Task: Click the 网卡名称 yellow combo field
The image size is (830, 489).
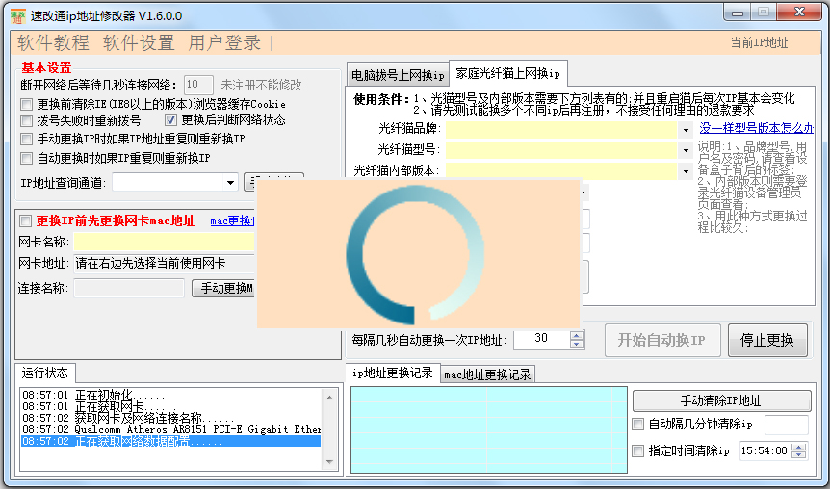Action: coord(164,242)
